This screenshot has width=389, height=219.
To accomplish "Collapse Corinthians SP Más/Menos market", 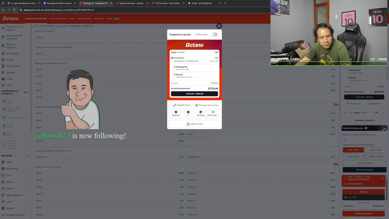I will (x=335, y=107).
